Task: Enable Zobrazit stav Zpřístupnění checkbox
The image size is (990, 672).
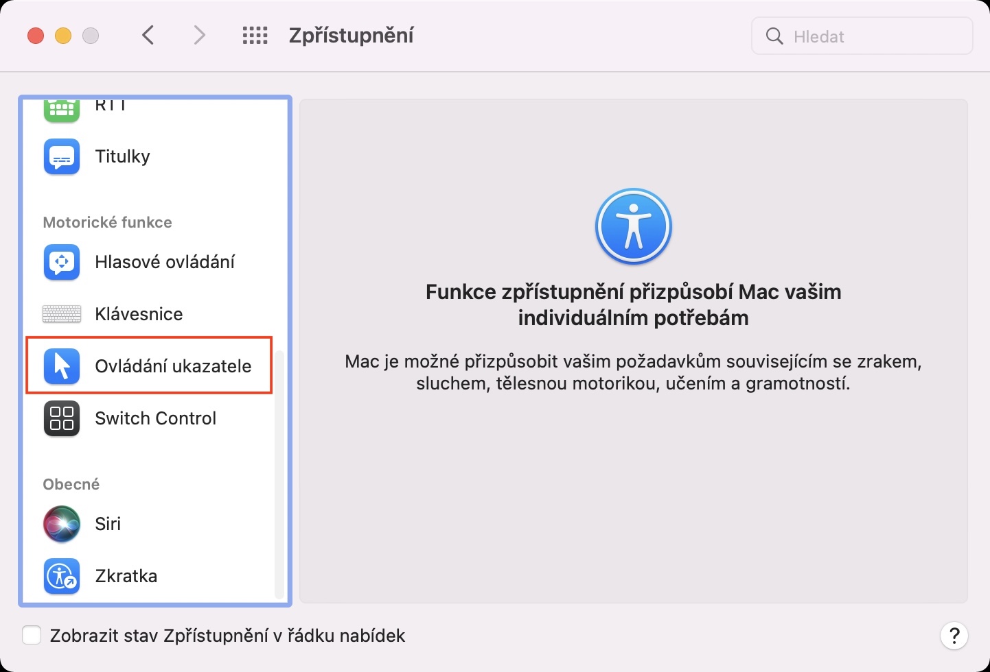Action: click(32, 635)
